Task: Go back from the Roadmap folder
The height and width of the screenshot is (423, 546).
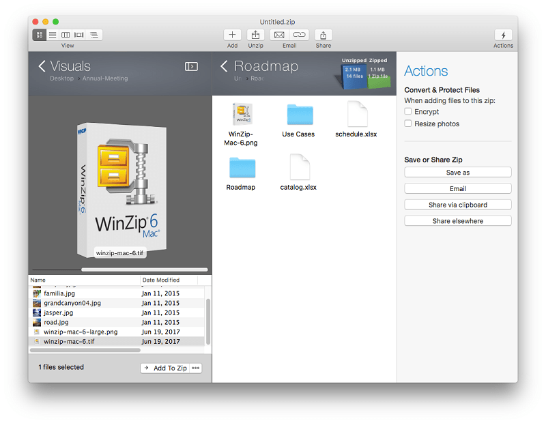Action: click(224, 65)
